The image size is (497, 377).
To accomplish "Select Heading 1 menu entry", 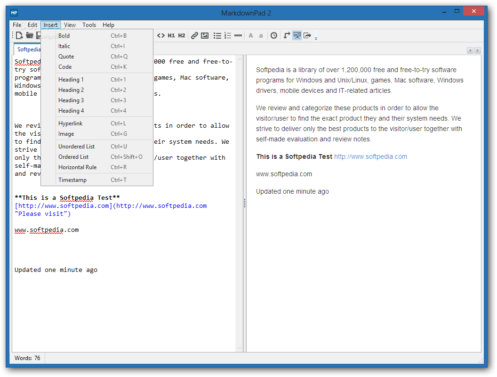I will point(97,80).
